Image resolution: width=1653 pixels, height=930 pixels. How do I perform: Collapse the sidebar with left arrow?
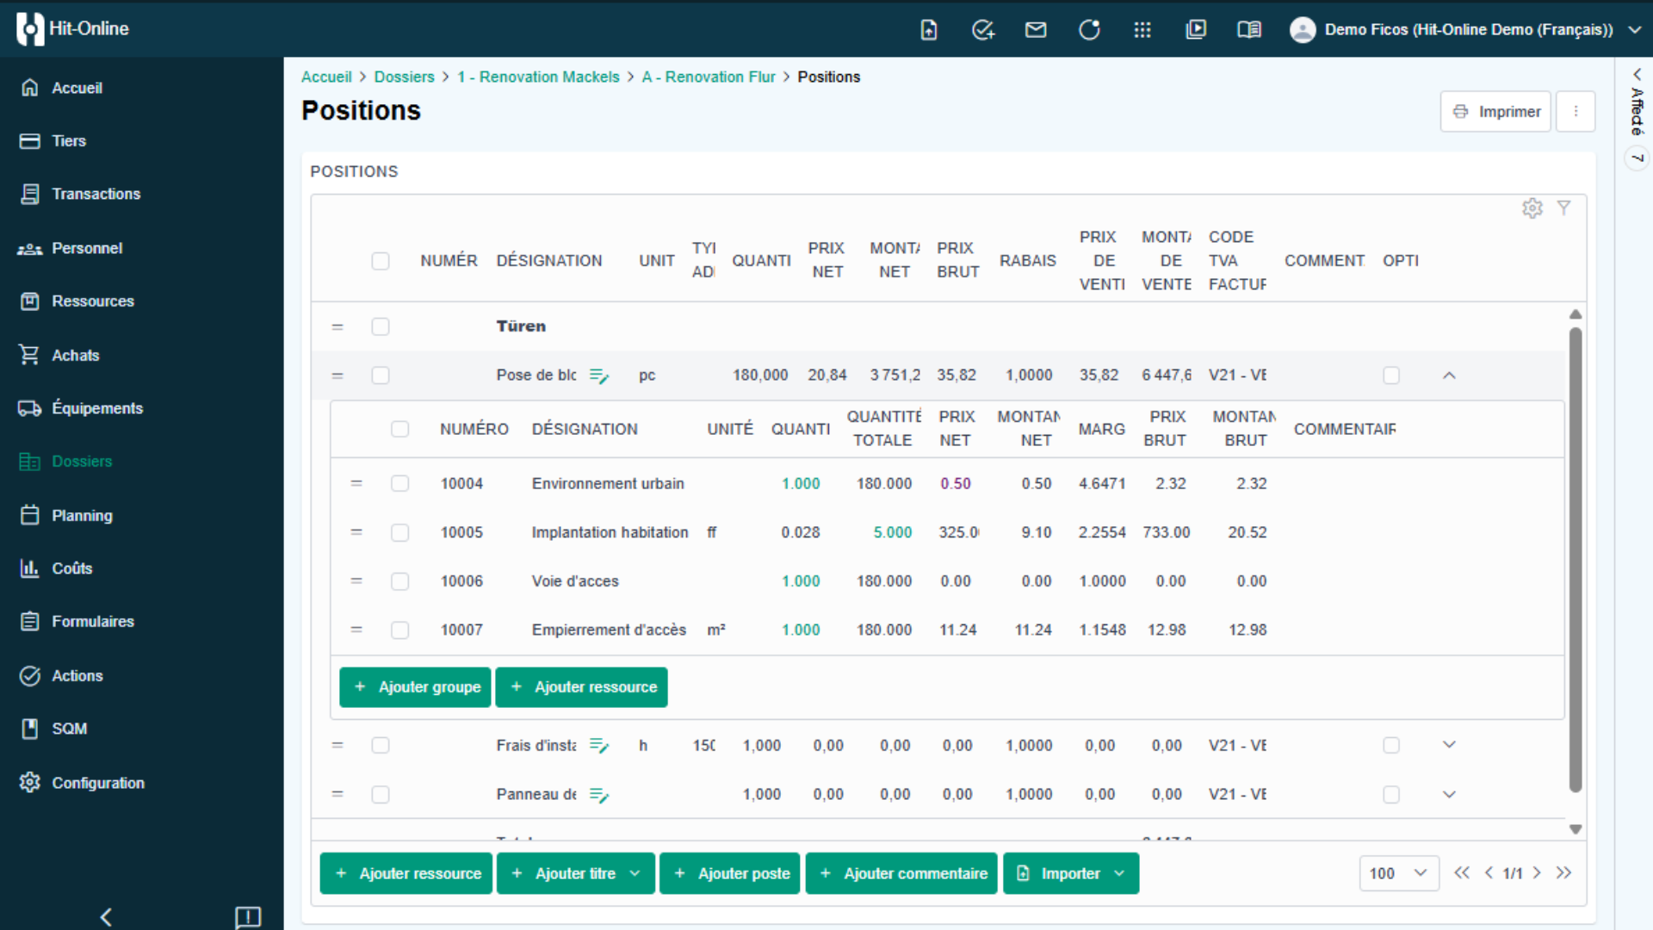[x=106, y=917]
